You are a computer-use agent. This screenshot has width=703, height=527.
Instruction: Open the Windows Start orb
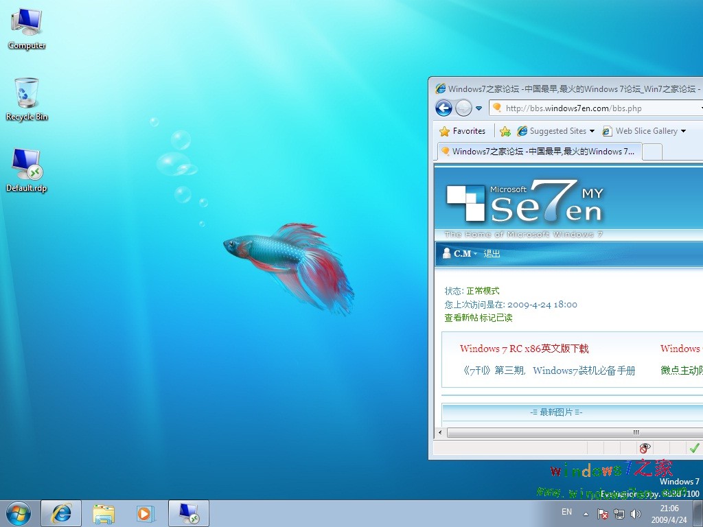19,513
